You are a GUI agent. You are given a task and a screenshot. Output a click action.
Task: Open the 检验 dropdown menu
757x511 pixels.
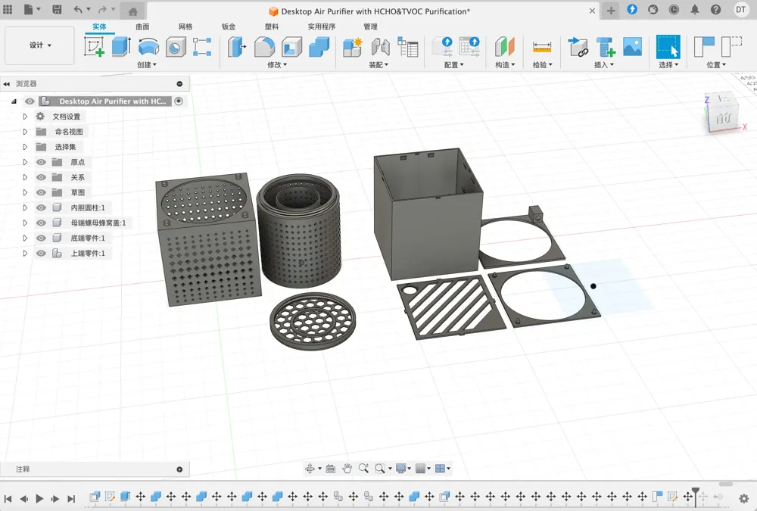click(542, 64)
